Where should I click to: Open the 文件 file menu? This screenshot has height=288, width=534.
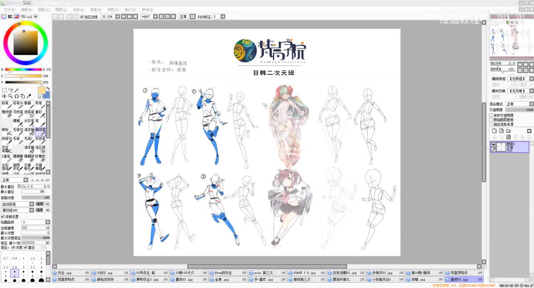coord(9,10)
